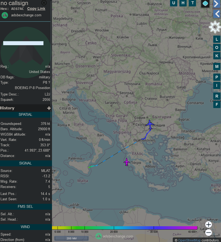Click the History section title

pyautogui.click(x=7, y=108)
